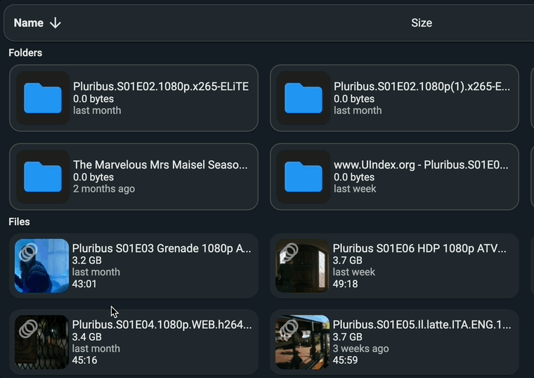The image size is (534, 378).
Task: Click thumbnail of Pluribus.S01E04.1080p.WEB.h264 video
Action: click(42, 342)
